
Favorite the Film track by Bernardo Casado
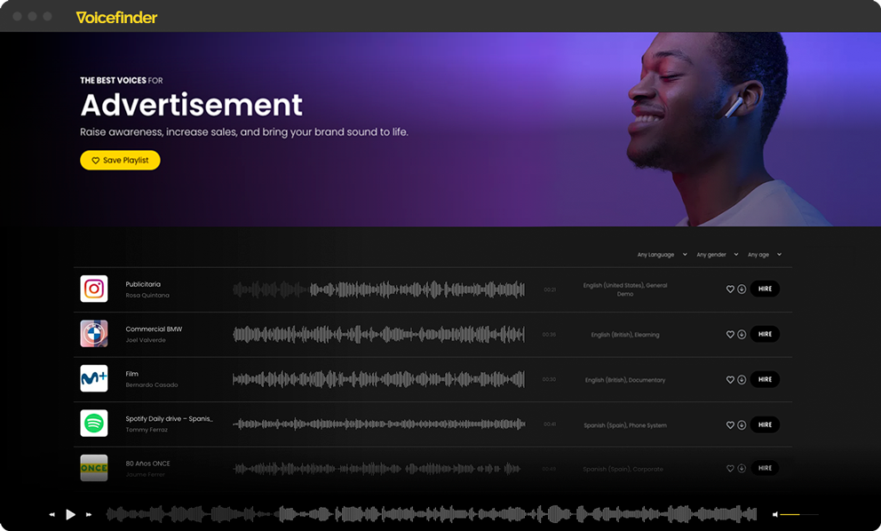(730, 380)
